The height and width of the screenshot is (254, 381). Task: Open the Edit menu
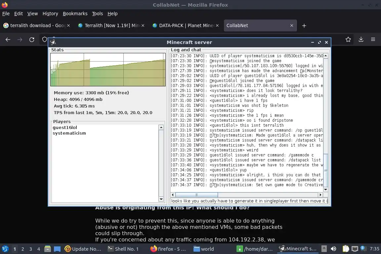(19, 14)
